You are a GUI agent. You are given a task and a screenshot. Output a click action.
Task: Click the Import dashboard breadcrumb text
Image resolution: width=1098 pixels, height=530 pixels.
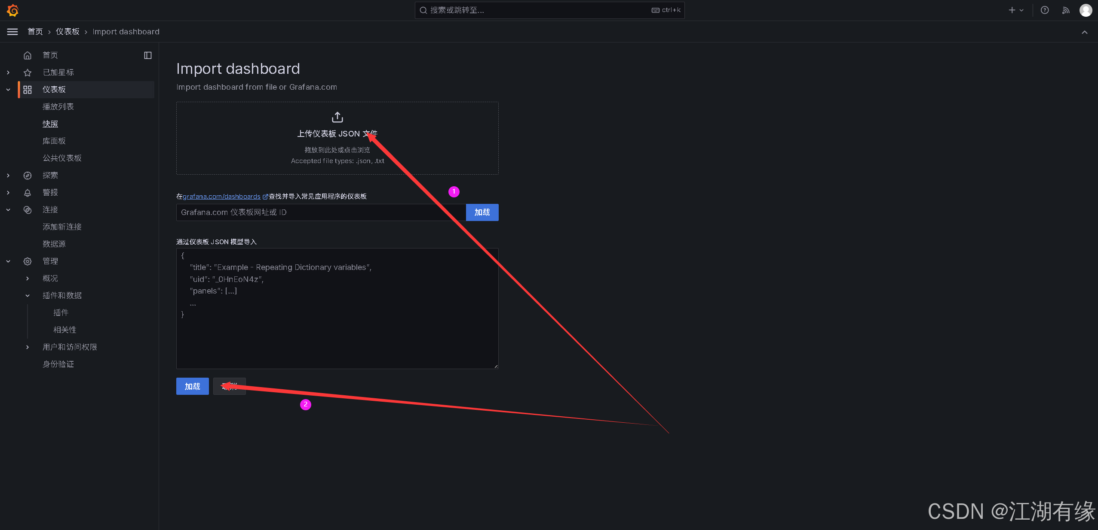pos(126,32)
